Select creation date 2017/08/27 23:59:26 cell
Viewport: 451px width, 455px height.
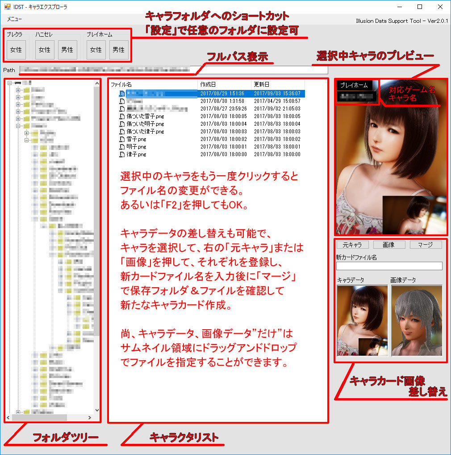[224, 109]
